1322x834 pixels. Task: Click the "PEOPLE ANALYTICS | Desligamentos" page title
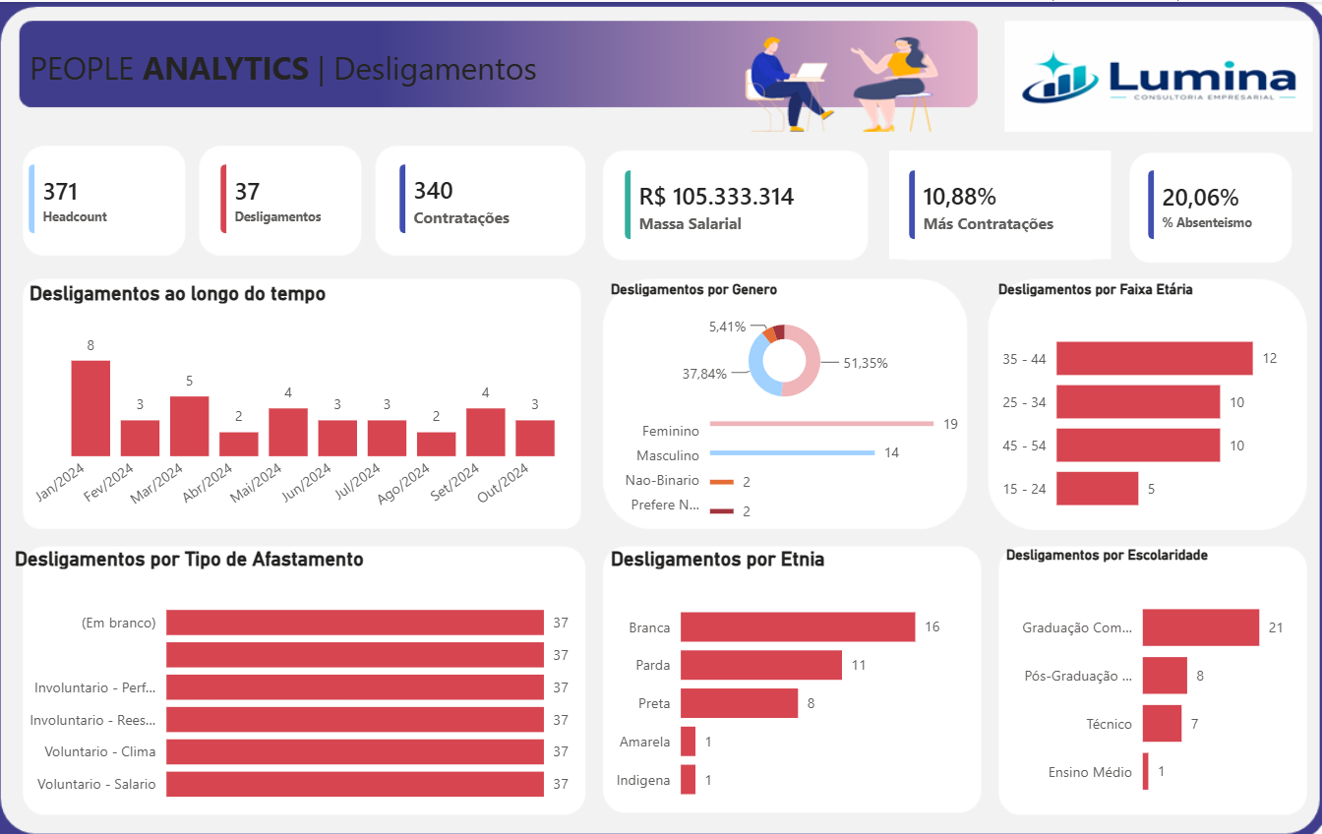[283, 69]
